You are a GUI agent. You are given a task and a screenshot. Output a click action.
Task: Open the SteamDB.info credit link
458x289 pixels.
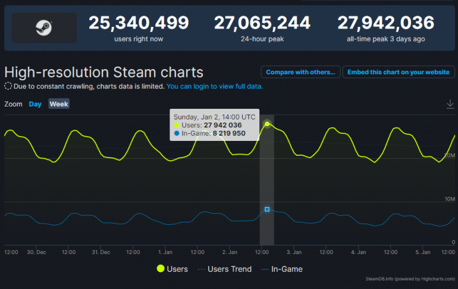click(x=380, y=278)
